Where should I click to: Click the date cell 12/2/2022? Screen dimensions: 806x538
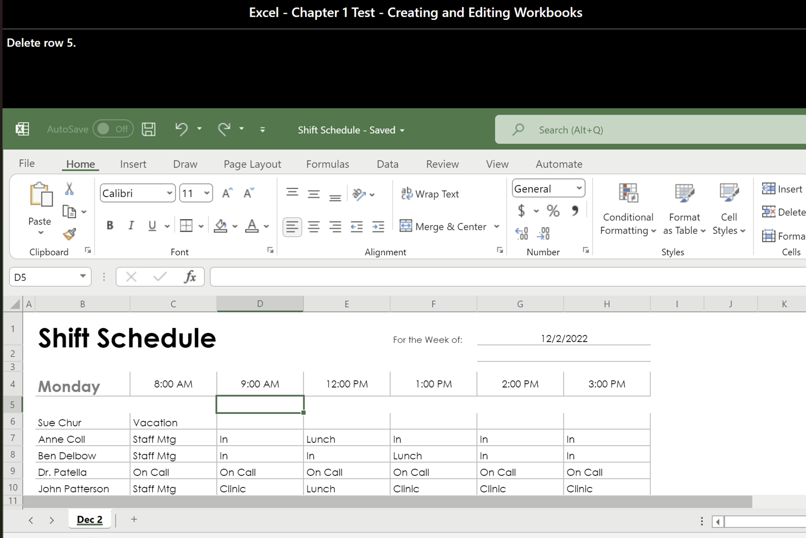tap(564, 338)
